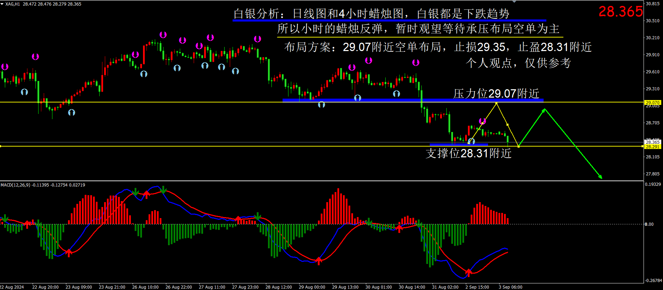Click the 29.610 price axis value

tap(653, 72)
